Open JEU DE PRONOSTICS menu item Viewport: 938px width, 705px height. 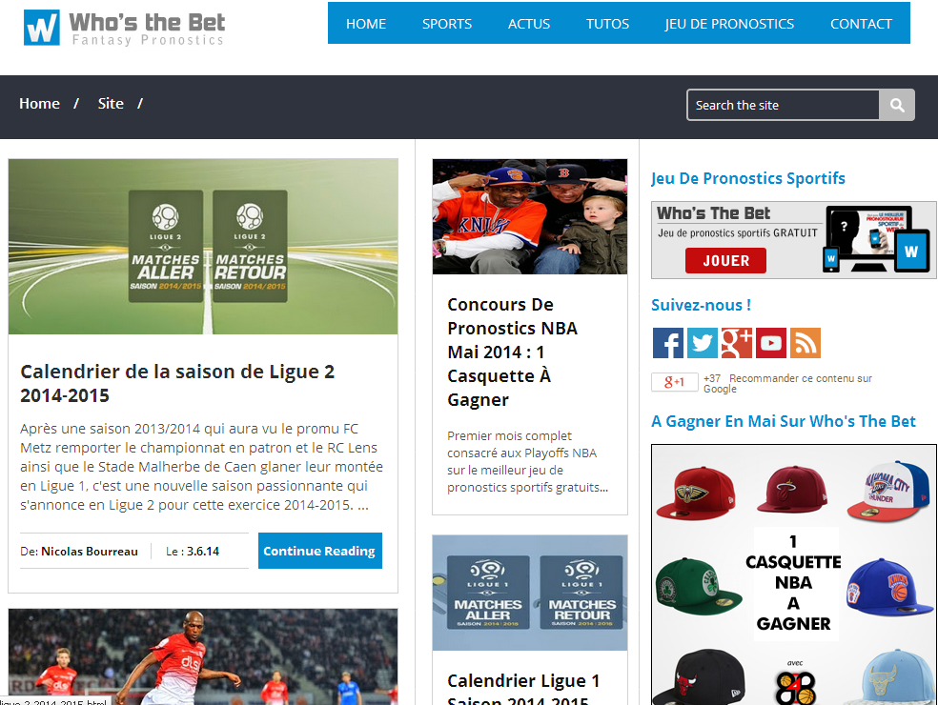point(729,24)
